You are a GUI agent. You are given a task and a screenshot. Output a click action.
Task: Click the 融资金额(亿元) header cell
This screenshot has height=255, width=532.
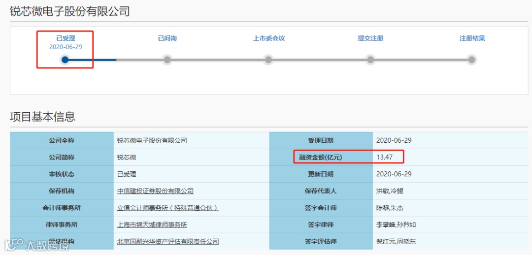click(321, 158)
